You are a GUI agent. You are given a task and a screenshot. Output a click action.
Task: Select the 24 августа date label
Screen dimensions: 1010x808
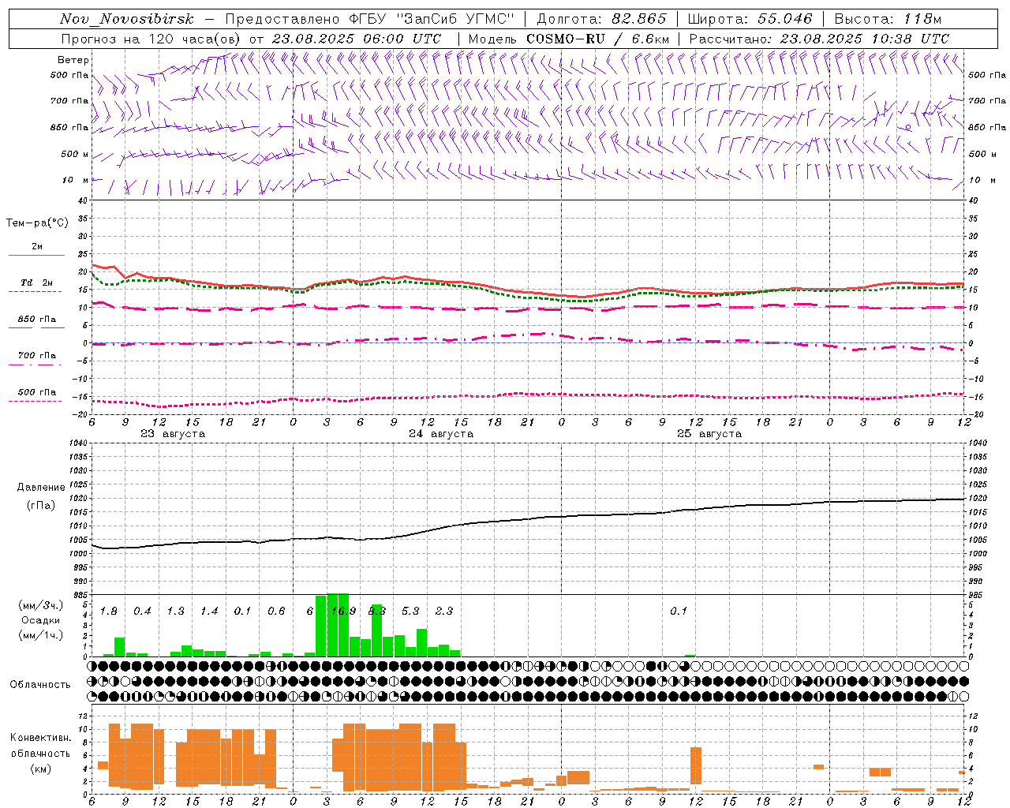(x=441, y=434)
